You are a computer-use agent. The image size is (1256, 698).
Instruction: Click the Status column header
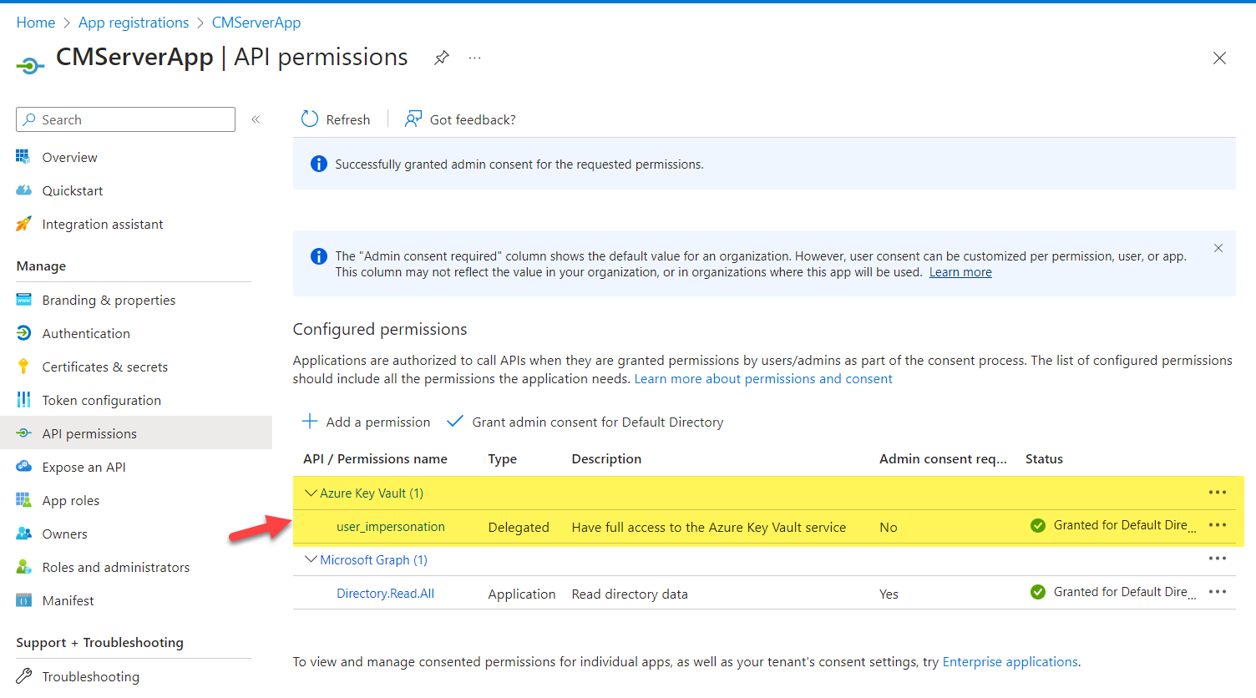point(1044,459)
